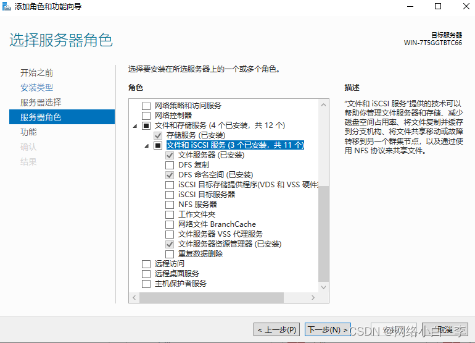Click the horizontal scroll left arrow

pyautogui.click(x=134, y=297)
